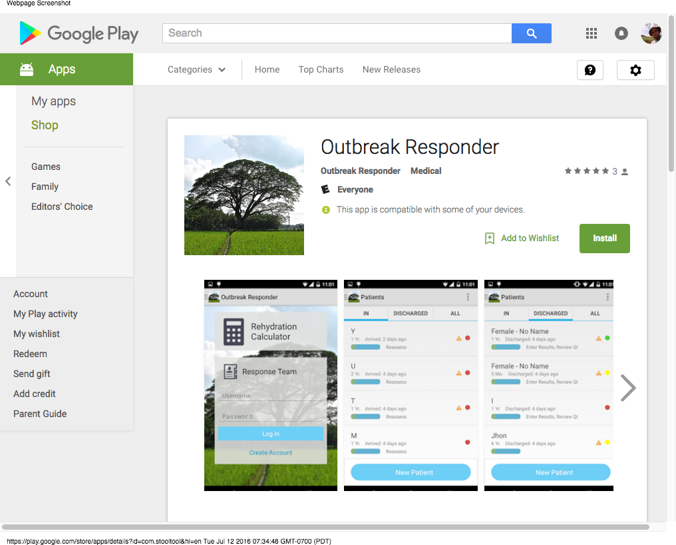Viewport: 676px width, 545px height.
Task: Click the horizontal page scrollbar
Action: click(x=325, y=527)
